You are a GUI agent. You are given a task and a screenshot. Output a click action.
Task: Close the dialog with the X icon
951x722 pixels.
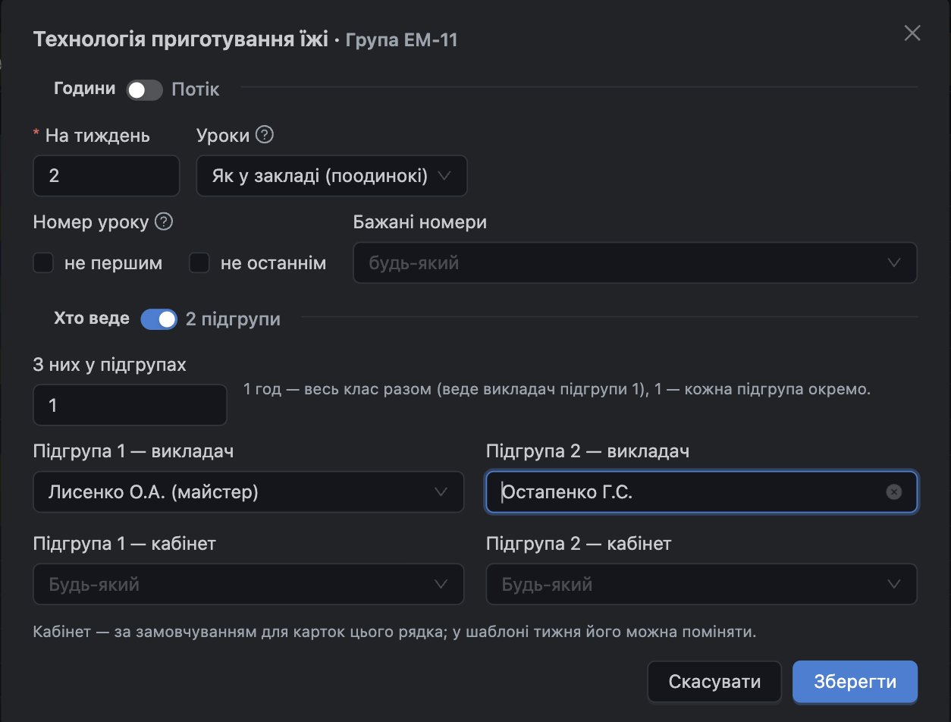pyautogui.click(x=912, y=33)
